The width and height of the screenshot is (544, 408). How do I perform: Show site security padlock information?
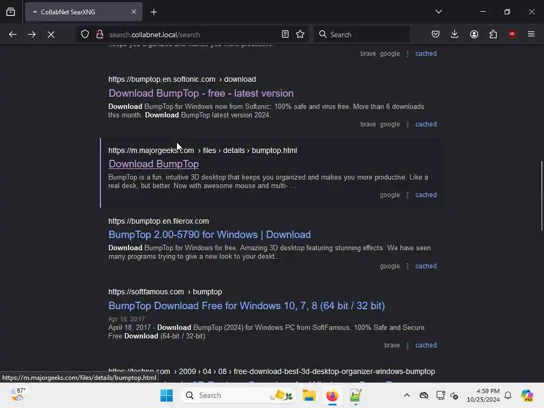tap(100, 35)
